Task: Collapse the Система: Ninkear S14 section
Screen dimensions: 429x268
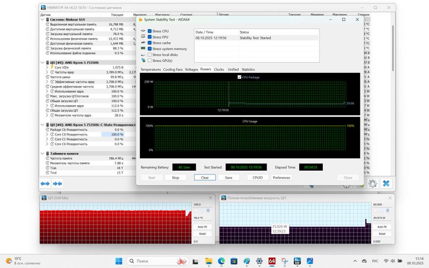Action: (43, 20)
